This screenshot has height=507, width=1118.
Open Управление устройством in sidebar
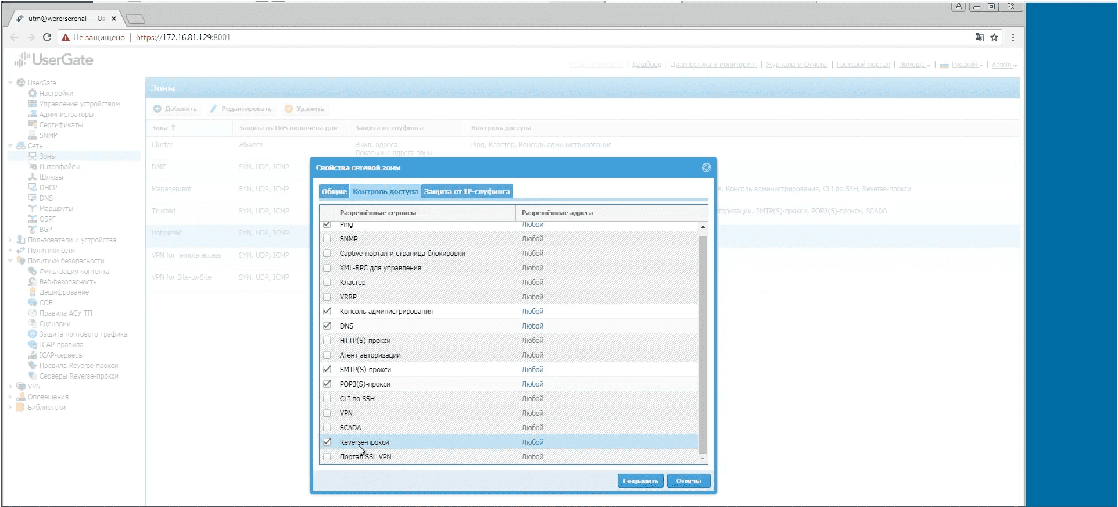(x=79, y=104)
